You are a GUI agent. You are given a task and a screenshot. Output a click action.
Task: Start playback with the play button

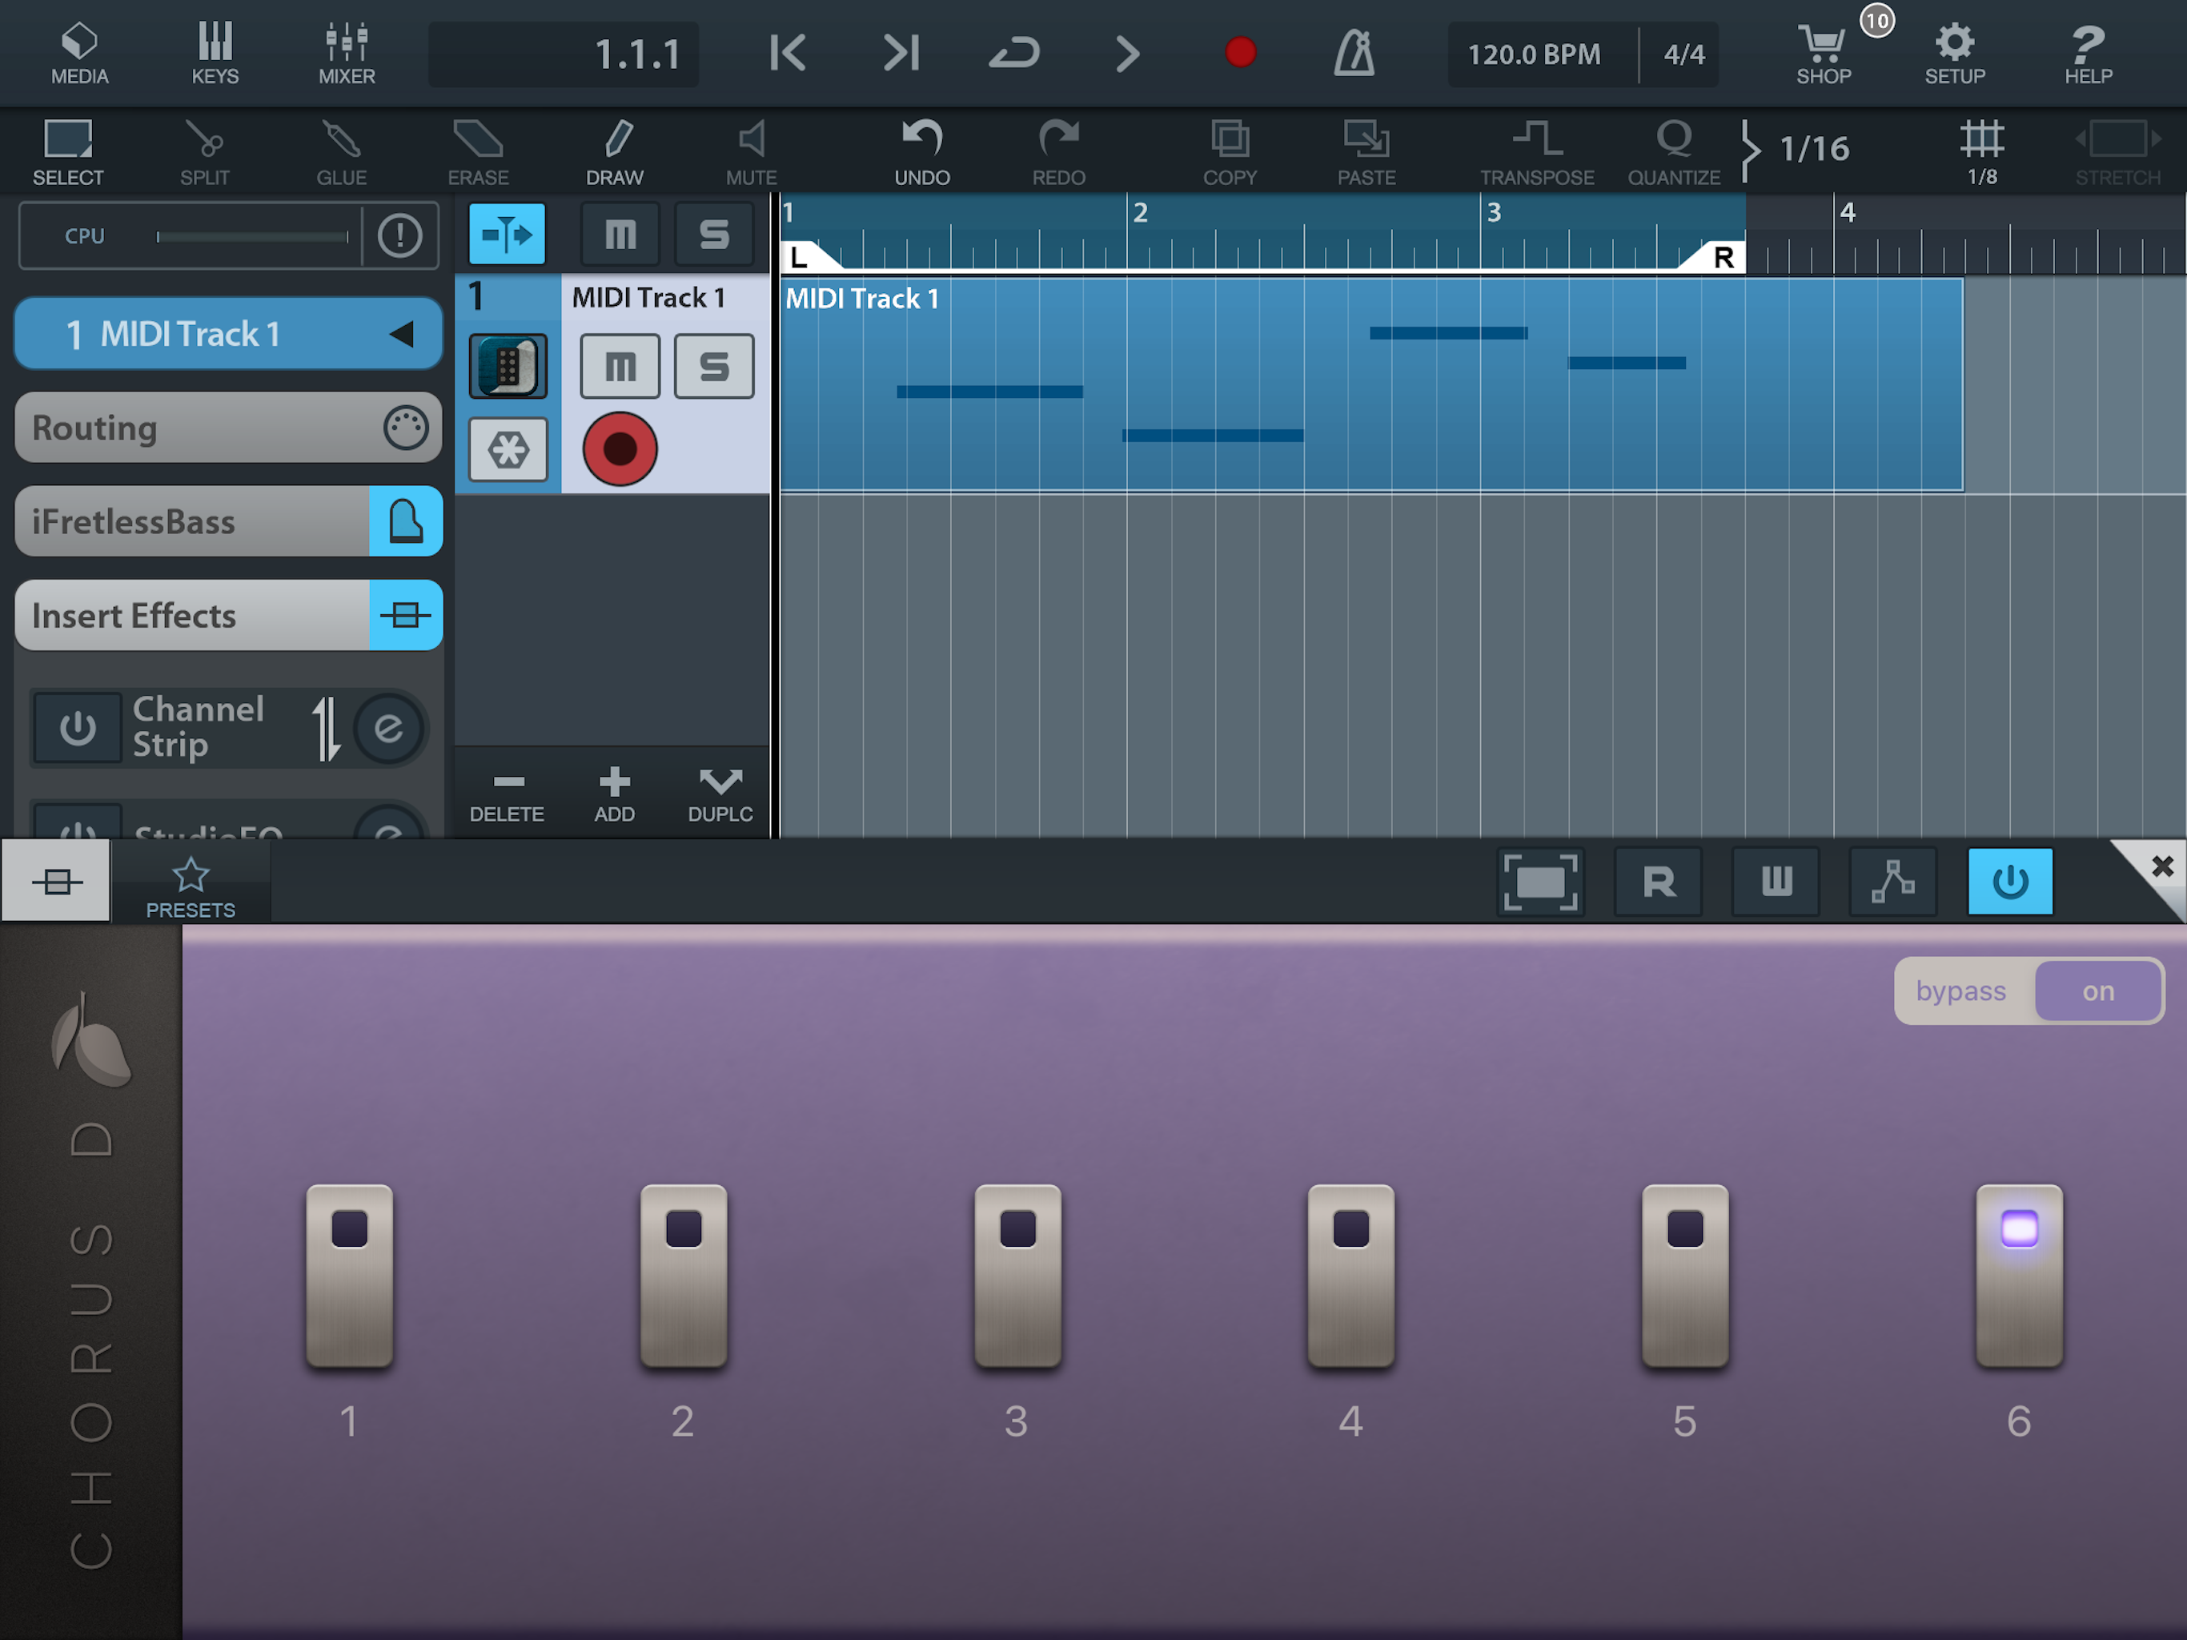[x=1127, y=54]
